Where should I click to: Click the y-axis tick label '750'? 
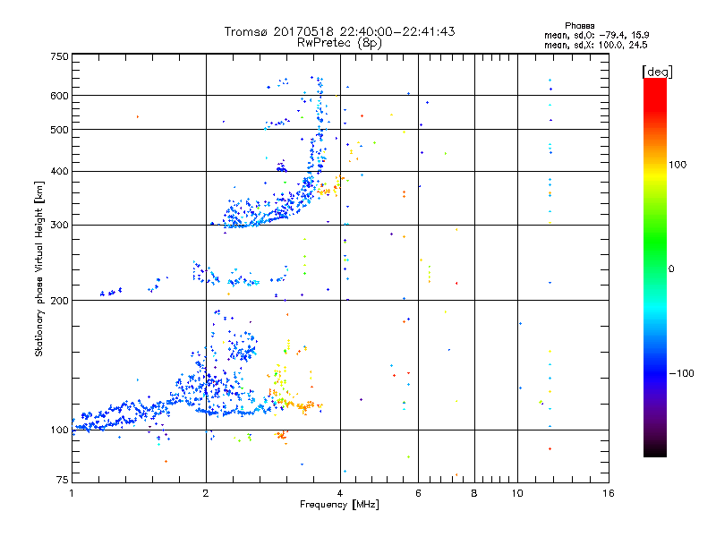(x=59, y=56)
